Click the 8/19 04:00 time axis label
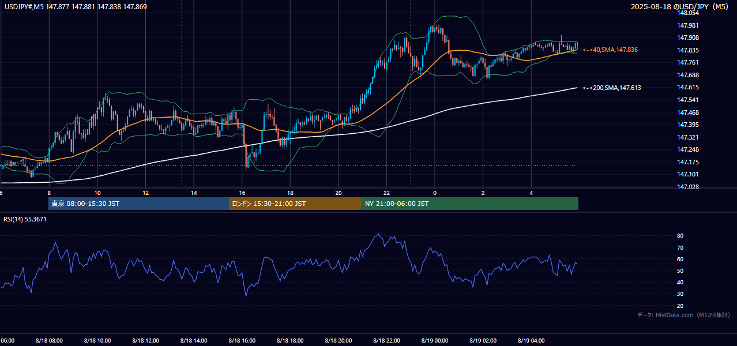The width and height of the screenshot is (737, 346). (x=531, y=340)
